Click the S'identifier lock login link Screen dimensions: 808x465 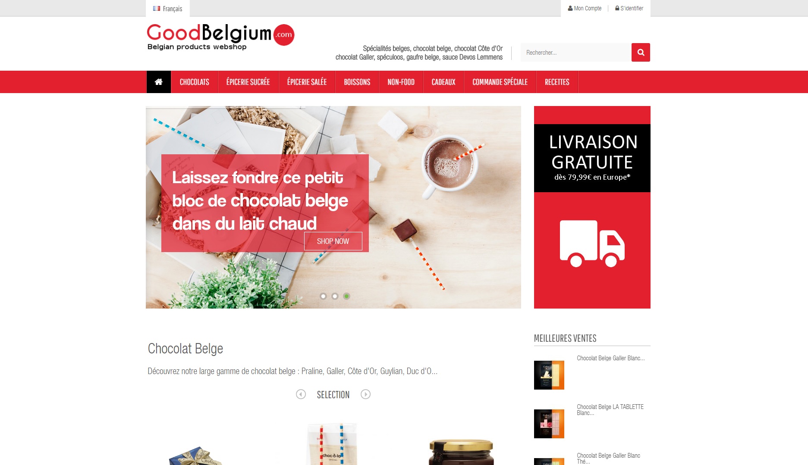click(629, 8)
